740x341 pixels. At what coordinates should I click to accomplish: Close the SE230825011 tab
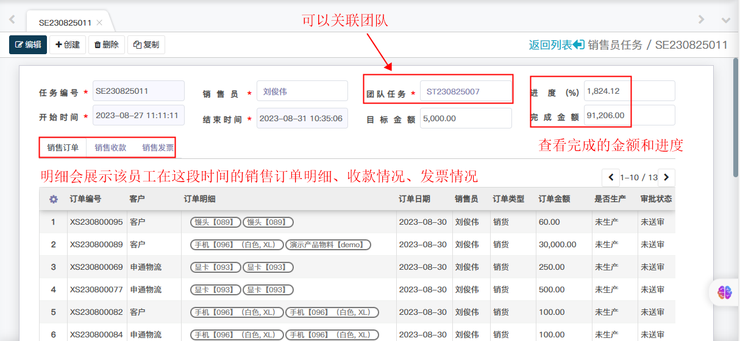99,23
